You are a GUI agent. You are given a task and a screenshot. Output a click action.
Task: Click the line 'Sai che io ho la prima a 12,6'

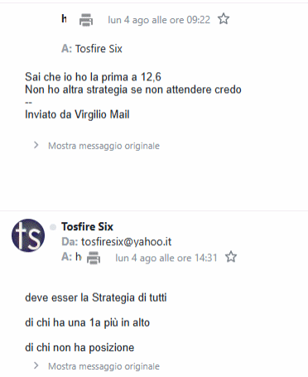point(93,77)
